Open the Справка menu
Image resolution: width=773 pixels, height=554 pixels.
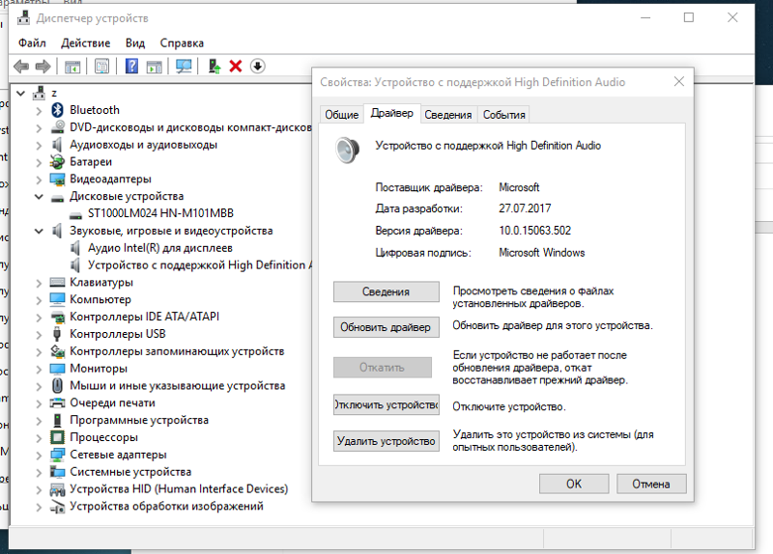tap(182, 42)
